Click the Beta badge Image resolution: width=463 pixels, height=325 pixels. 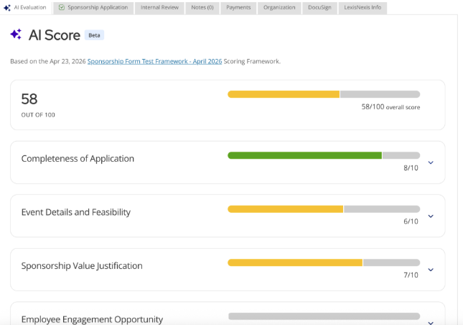tap(94, 35)
